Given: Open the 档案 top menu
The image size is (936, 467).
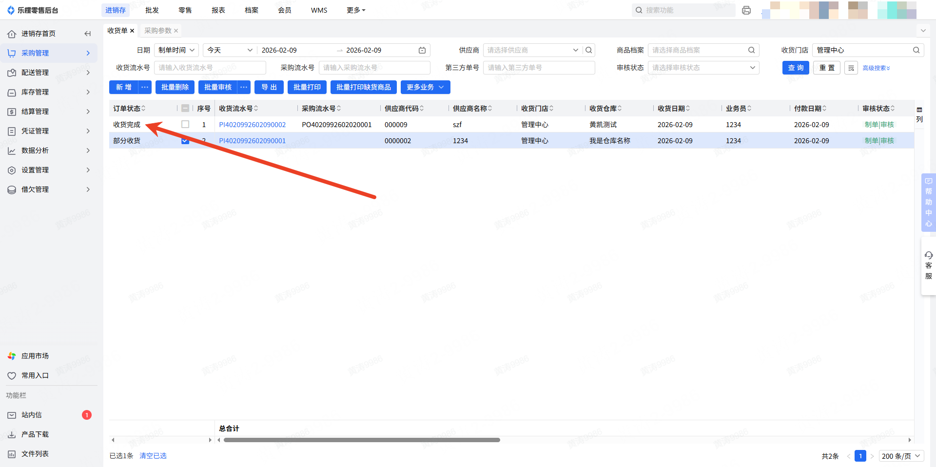Looking at the screenshot, I should (252, 10).
